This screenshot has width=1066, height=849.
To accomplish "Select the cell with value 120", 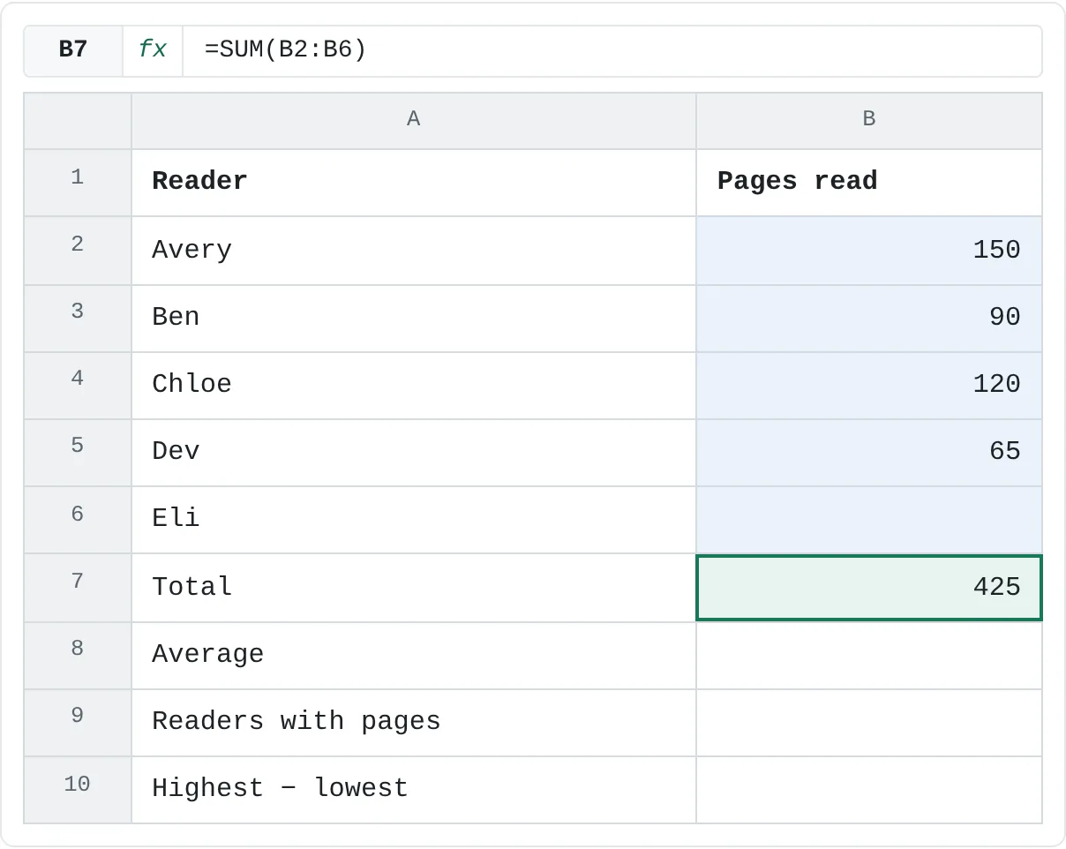I will 868,385.
